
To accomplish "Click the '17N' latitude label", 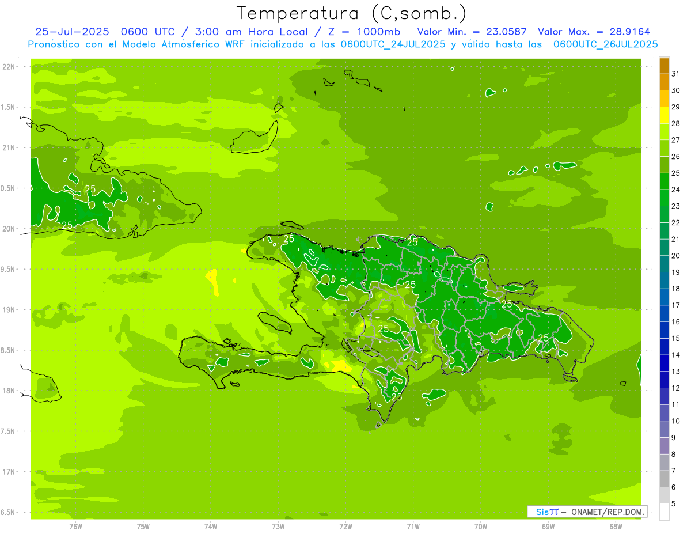I will coord(8,472).
